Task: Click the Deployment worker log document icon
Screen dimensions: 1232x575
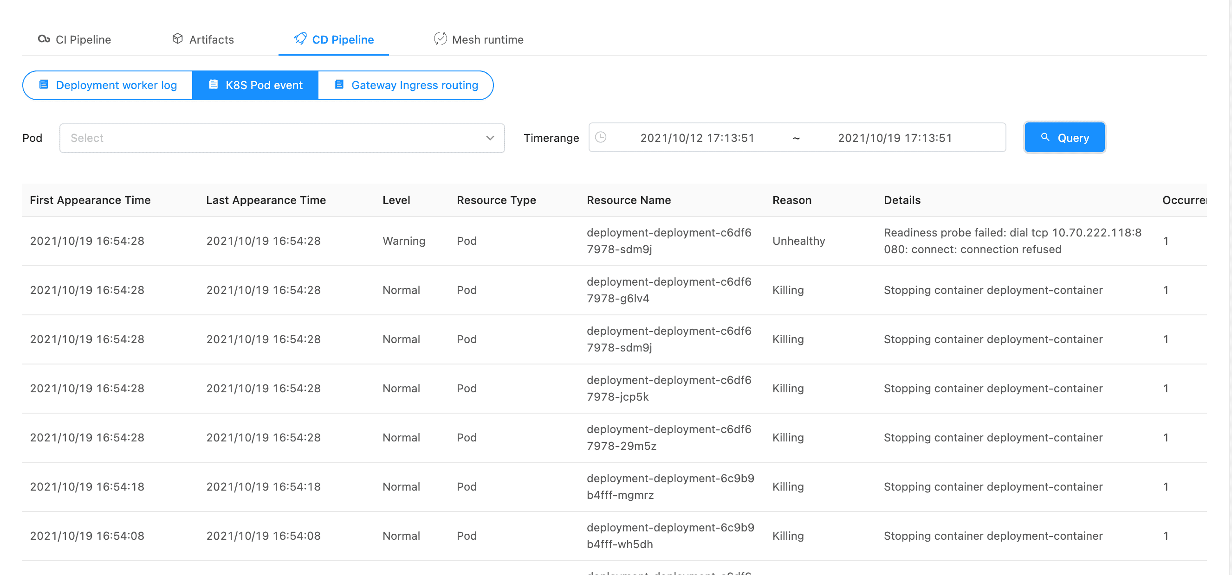Action: (x=44, y=84)
